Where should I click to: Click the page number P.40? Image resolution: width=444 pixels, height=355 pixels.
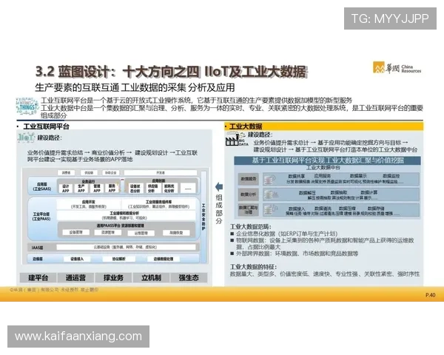pos(430,295)
